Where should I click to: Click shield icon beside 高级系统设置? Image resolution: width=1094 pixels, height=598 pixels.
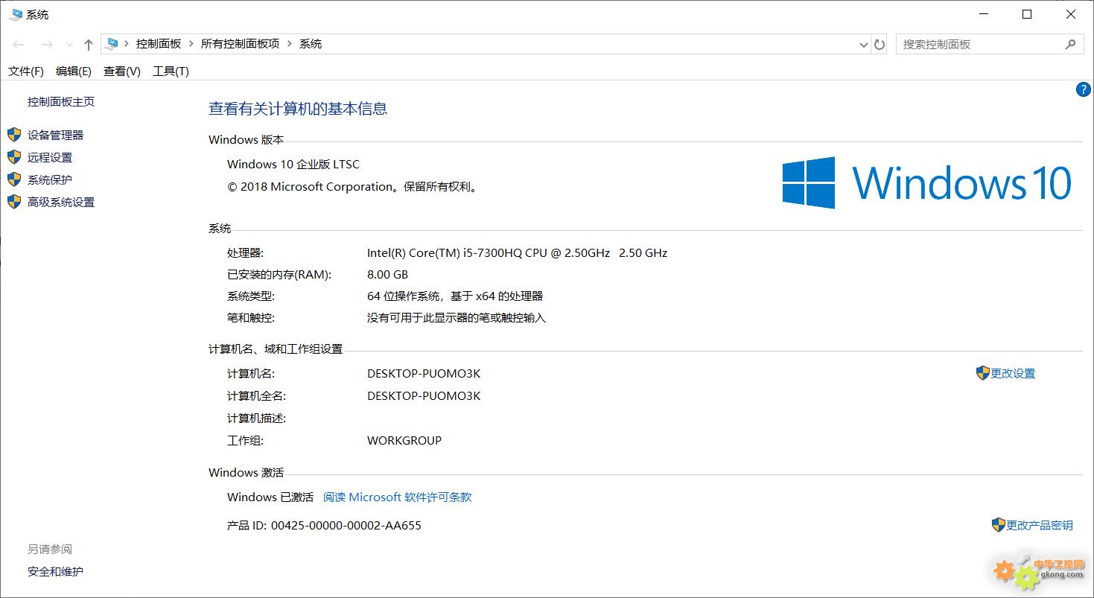pos(14,202)
